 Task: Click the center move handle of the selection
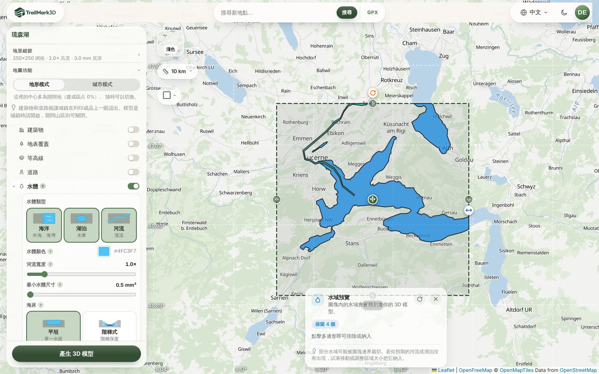pos(373,199)
